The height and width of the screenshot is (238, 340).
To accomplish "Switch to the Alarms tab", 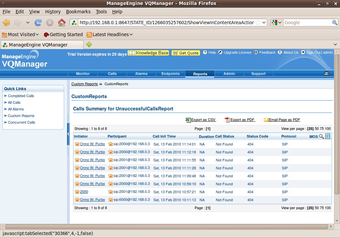I will pos(141,74).
